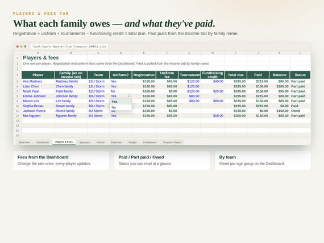324x243 pixels.
Task: Click the 'By team' feature card
Action: 263,161
